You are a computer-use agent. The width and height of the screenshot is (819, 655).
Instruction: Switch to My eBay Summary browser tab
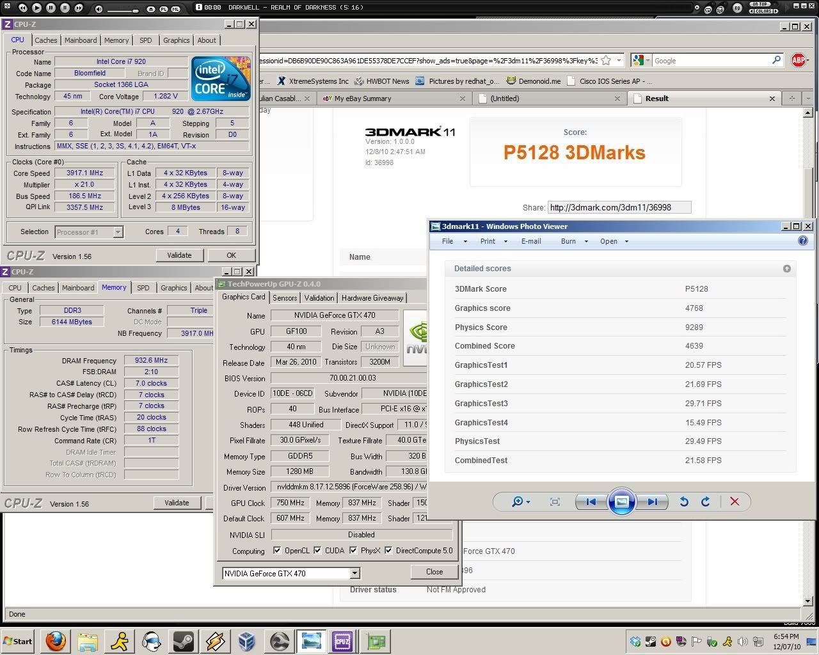(394, 99)
